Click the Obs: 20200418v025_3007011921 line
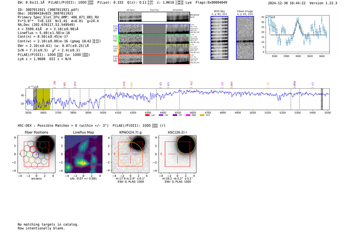Image resolution: width=355 pixels, height=242 pixels. tap(45, 13)
